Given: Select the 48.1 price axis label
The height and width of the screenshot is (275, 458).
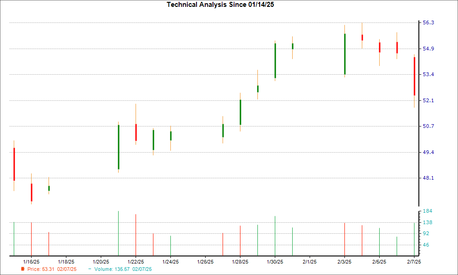Looking at the screenshot, I should (x=428, y=178).
